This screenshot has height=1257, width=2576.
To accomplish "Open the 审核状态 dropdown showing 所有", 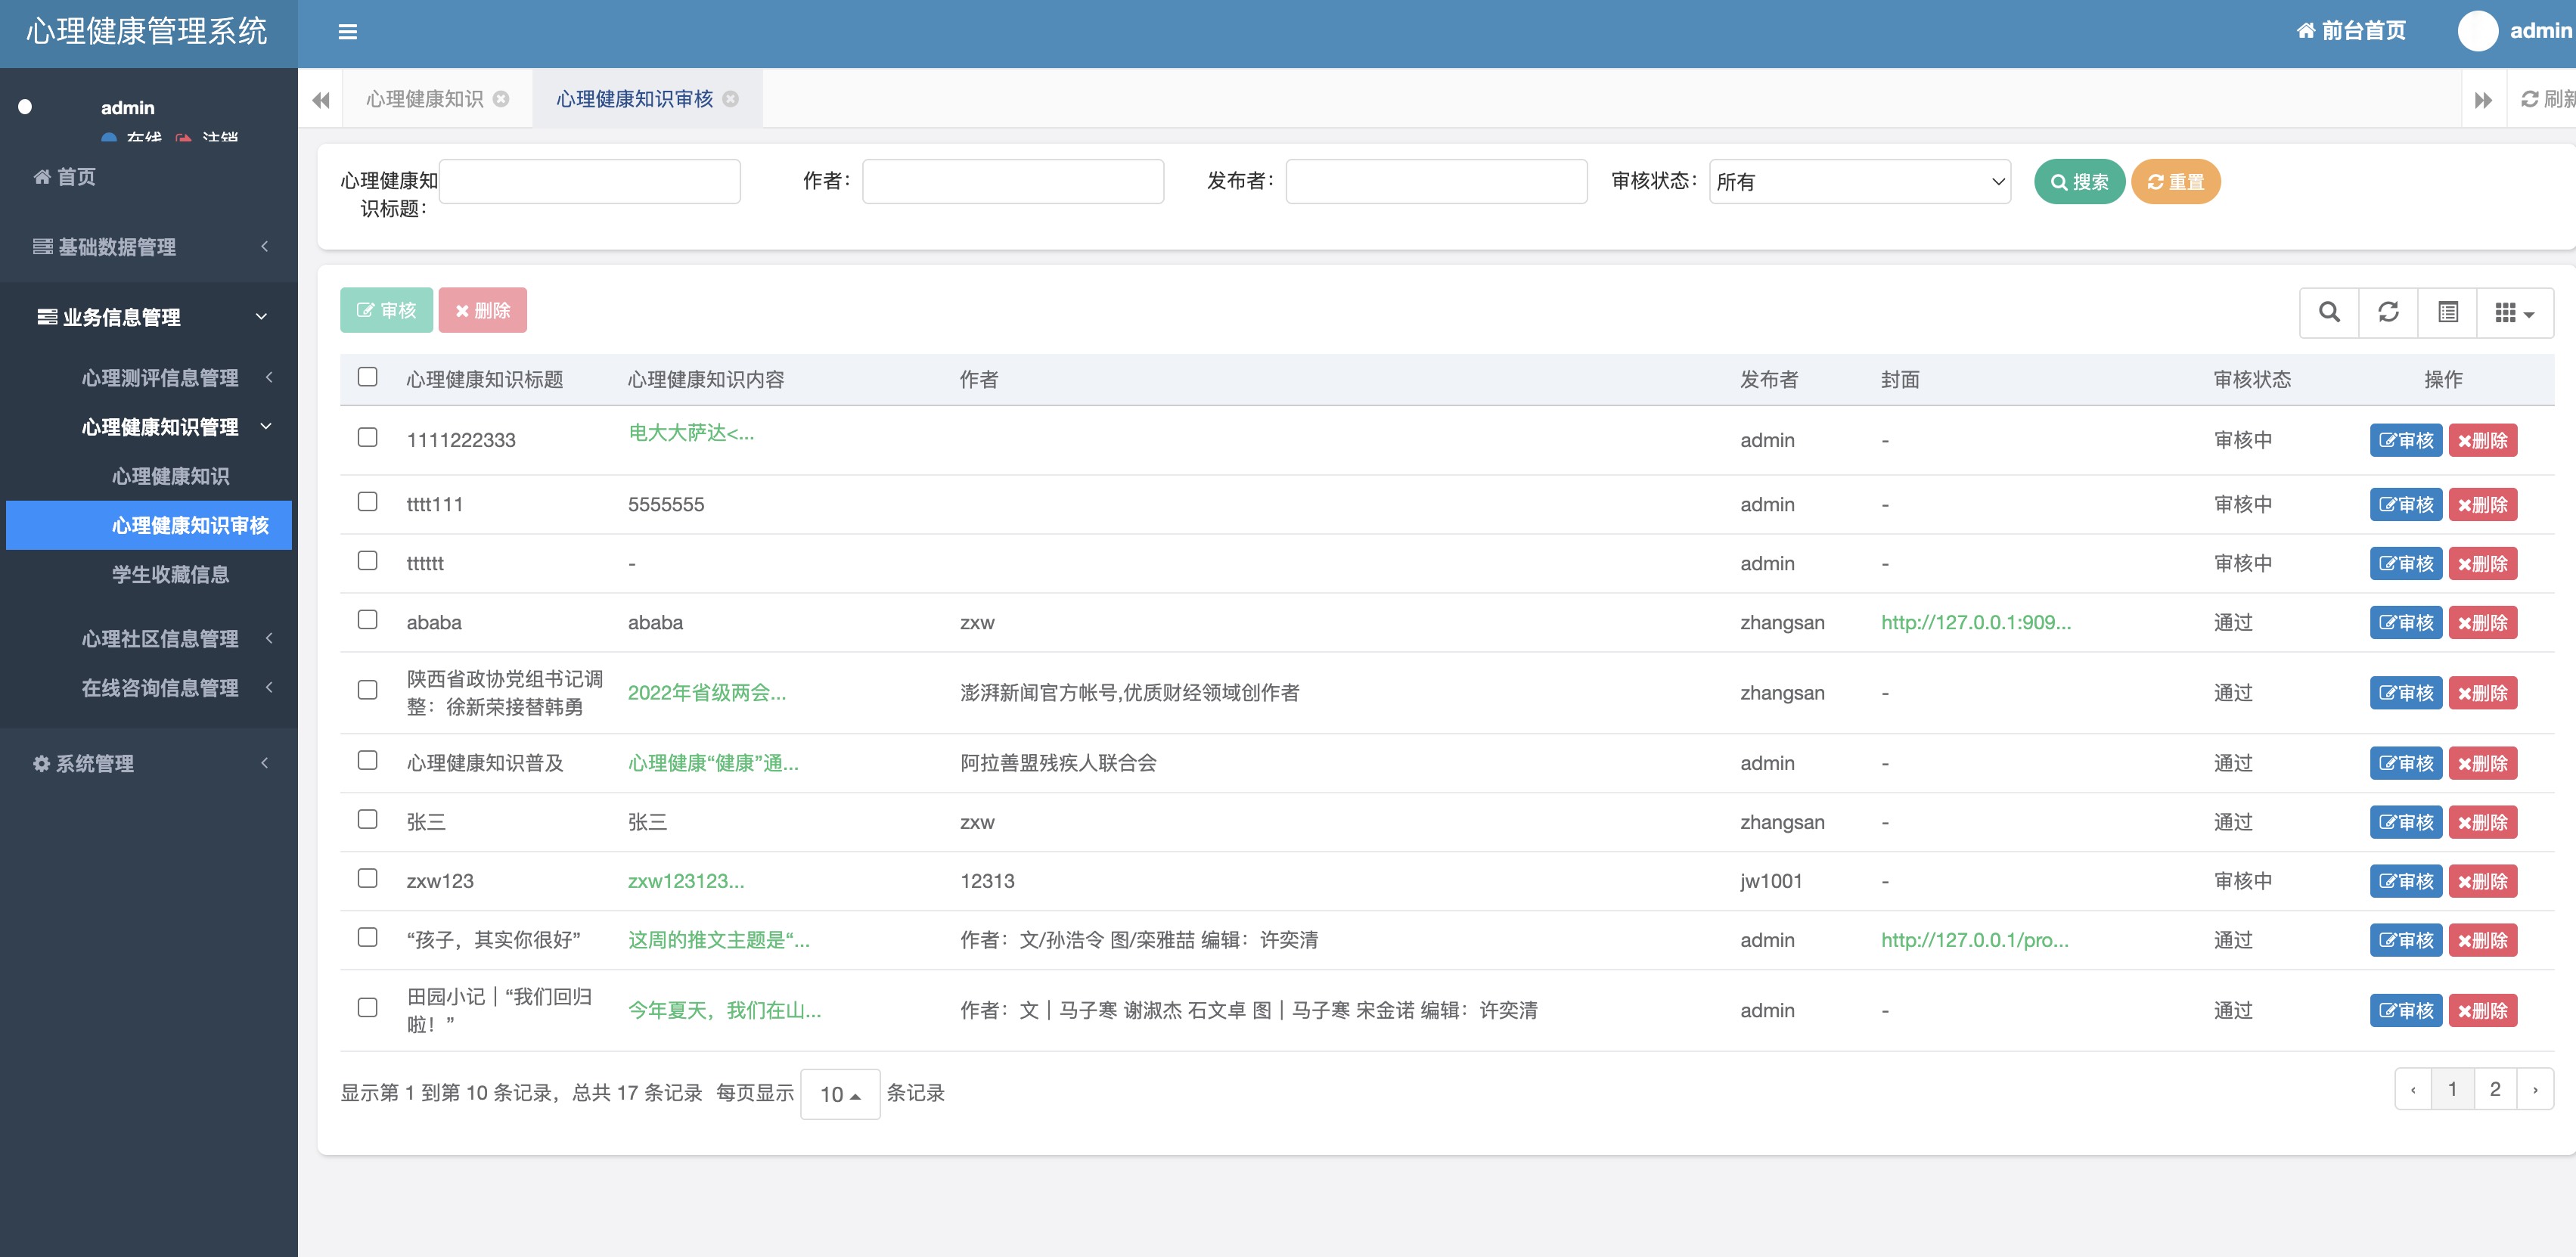I will 1860,182.
